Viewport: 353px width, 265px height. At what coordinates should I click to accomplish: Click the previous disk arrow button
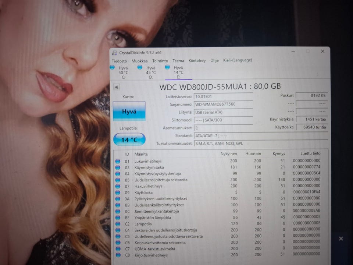[117, 87]
